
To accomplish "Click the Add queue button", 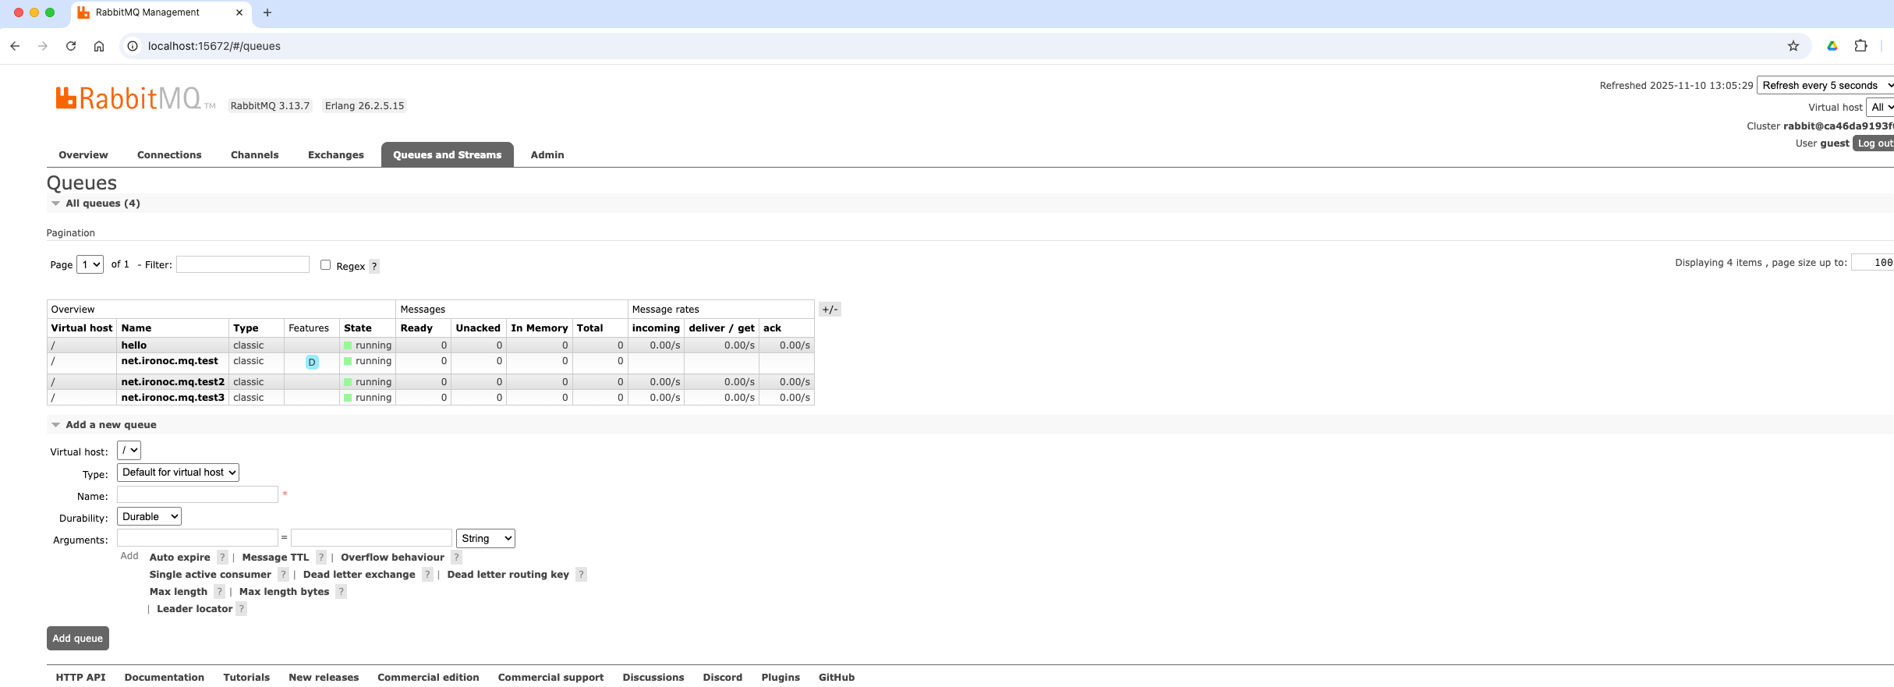I will [x=78, y=639].
